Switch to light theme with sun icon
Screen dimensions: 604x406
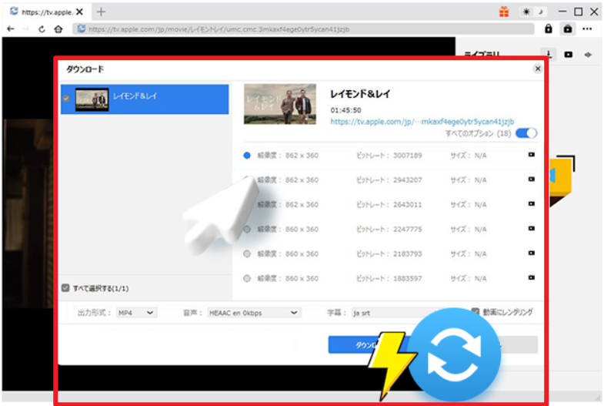point(526,12)
